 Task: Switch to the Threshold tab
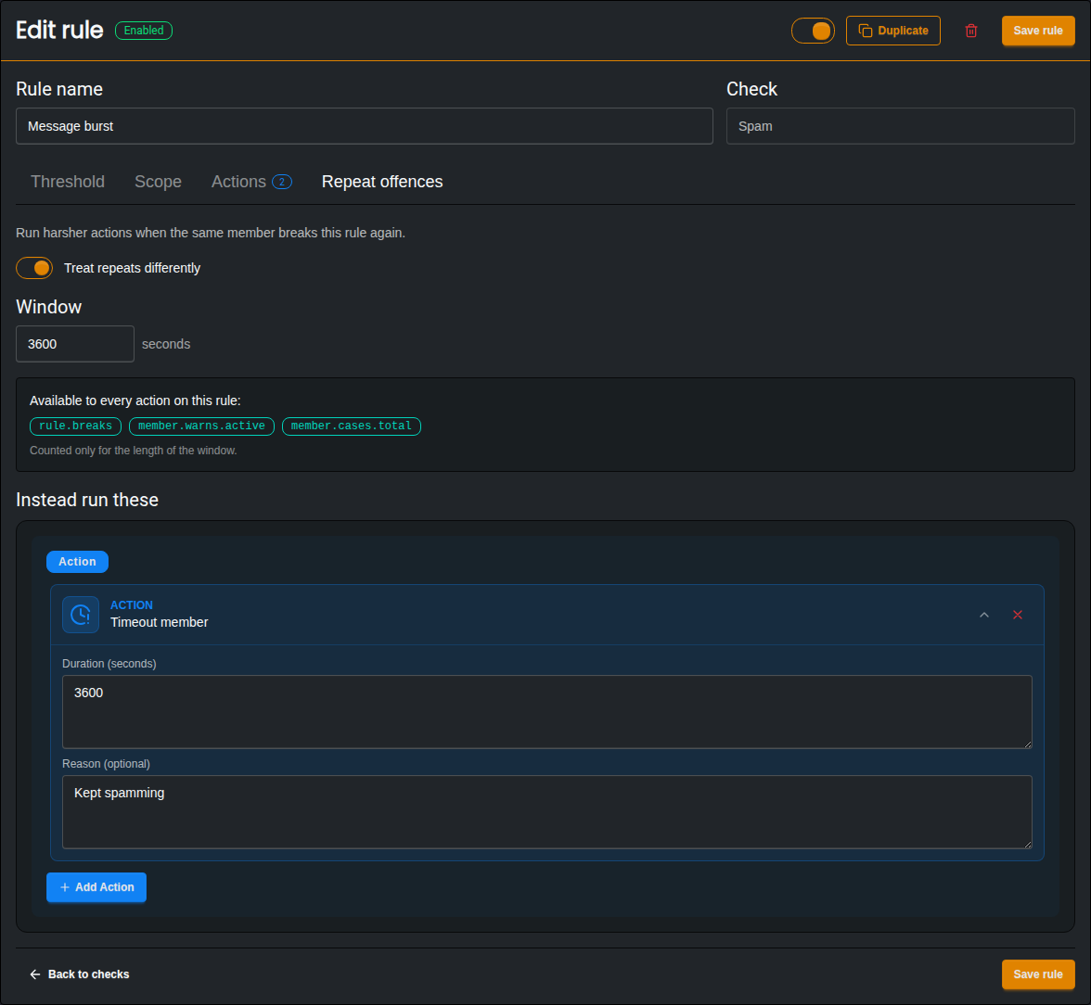tap(68, 182)
